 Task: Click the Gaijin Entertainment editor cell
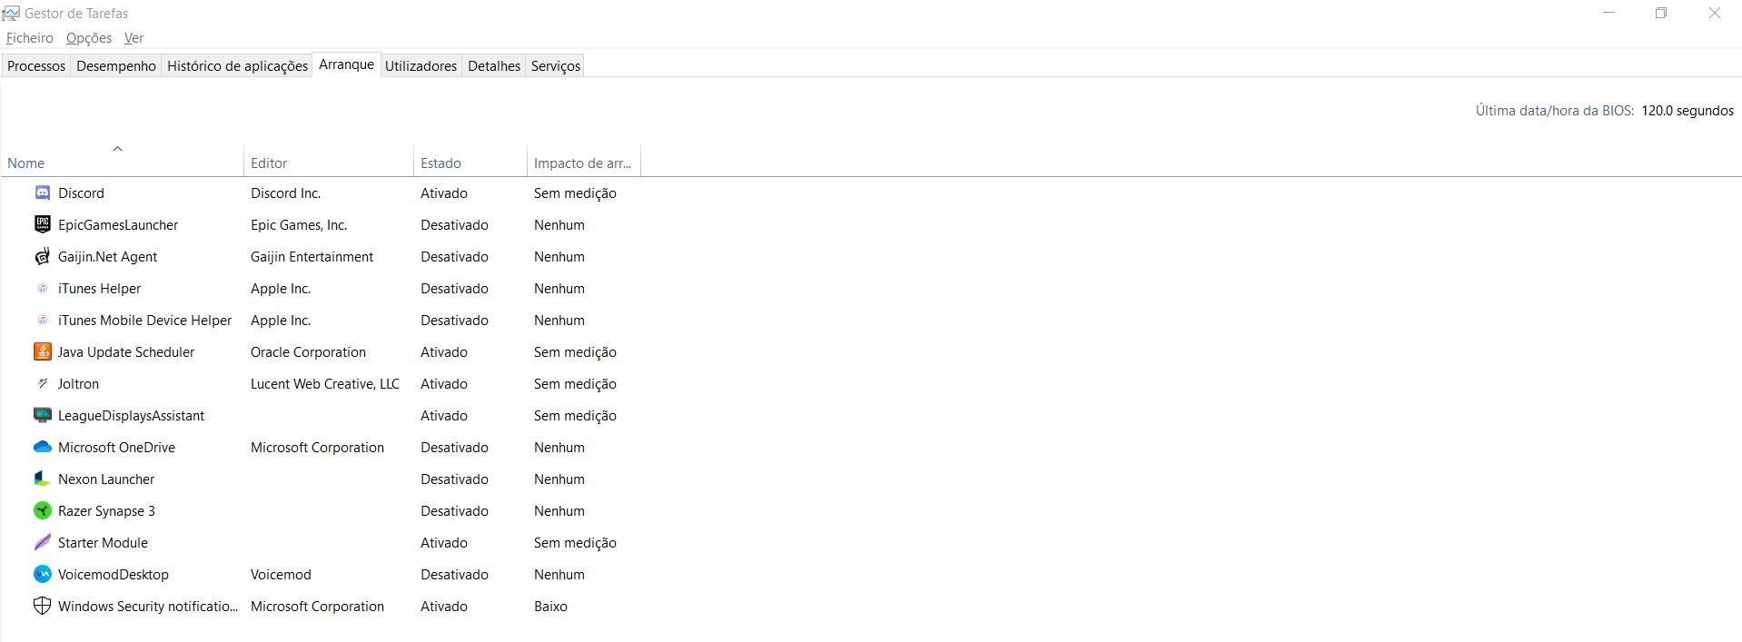point(312,256)
